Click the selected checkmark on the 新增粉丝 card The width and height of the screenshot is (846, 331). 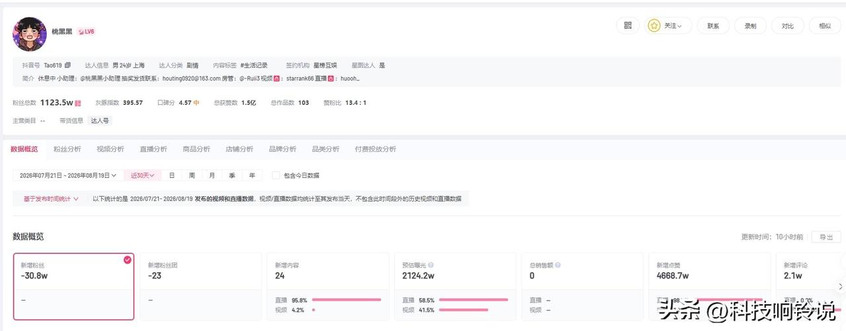(128, 260)
